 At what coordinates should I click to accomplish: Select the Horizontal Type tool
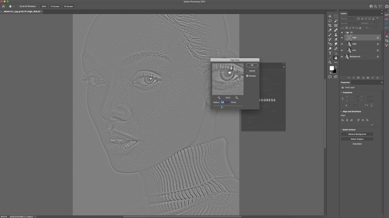point(330,53)
